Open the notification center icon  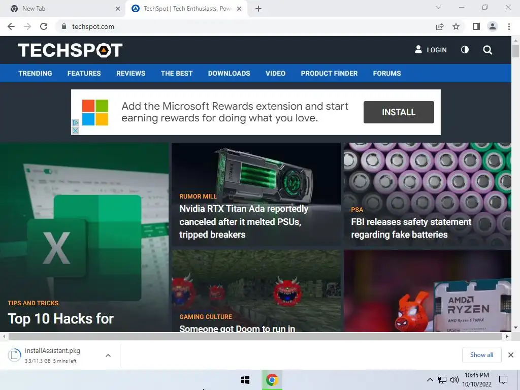tap(503, 380)
